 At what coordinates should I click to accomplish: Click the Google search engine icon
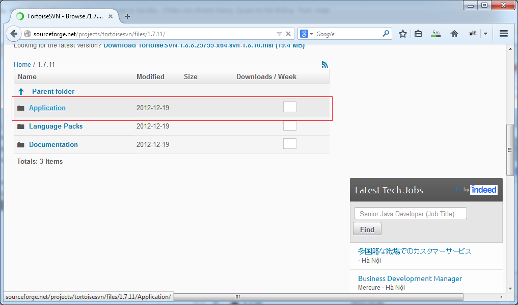click(x=304, y=34)
